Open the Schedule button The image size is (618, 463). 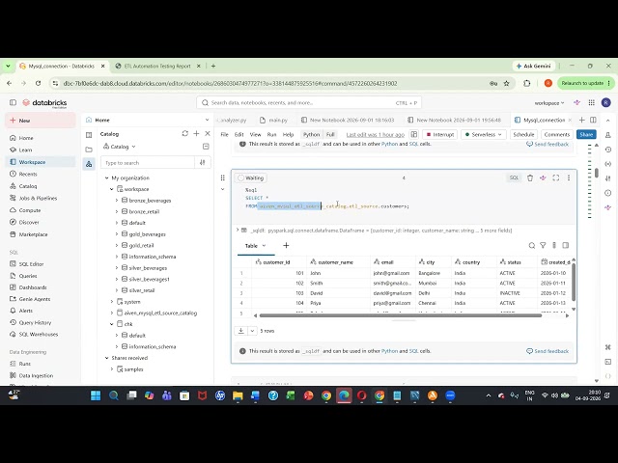523,135
